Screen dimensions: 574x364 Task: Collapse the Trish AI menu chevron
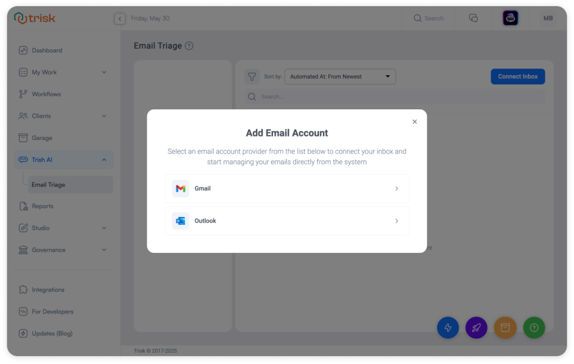click(x=104, y=160)
